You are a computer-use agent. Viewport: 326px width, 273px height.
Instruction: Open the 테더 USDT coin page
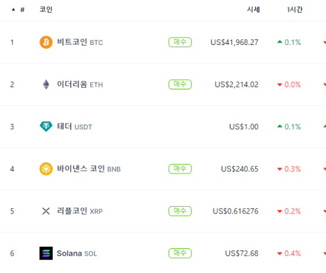[74, 126]
